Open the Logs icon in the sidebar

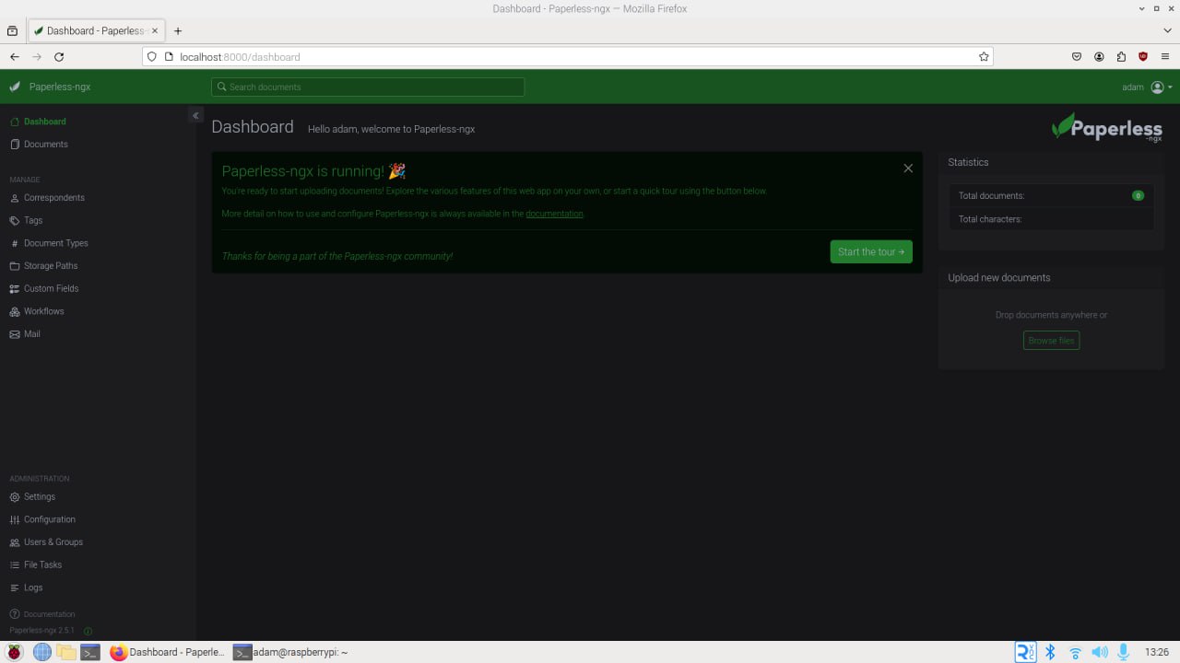(x=15, y=587)
